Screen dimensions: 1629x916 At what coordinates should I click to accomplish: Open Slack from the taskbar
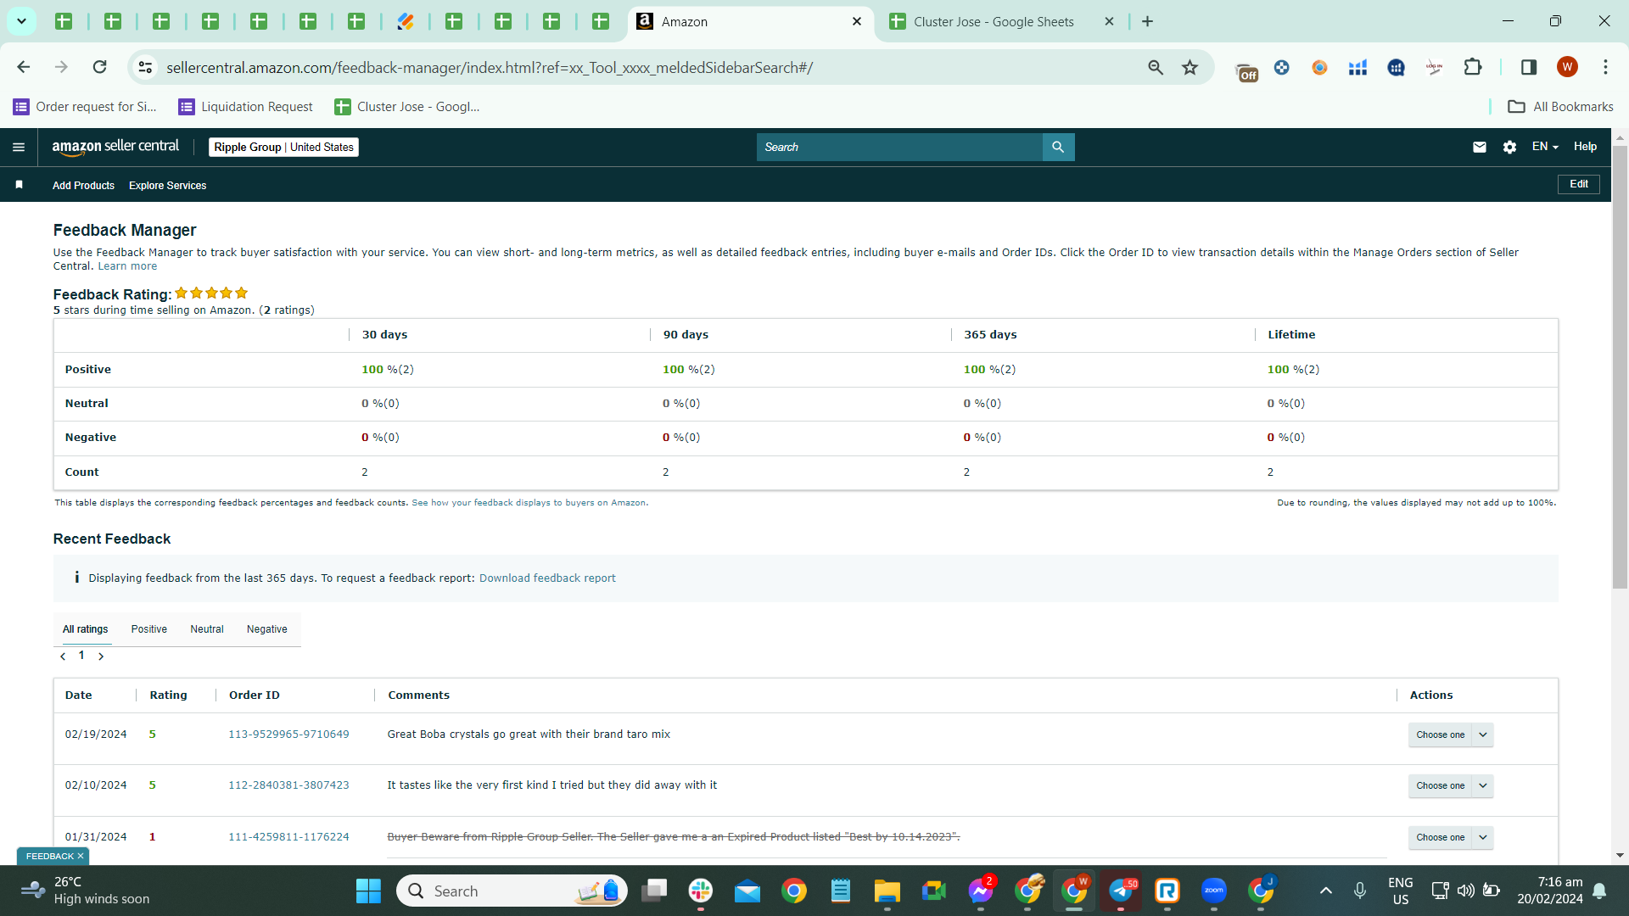click(701, 891)
